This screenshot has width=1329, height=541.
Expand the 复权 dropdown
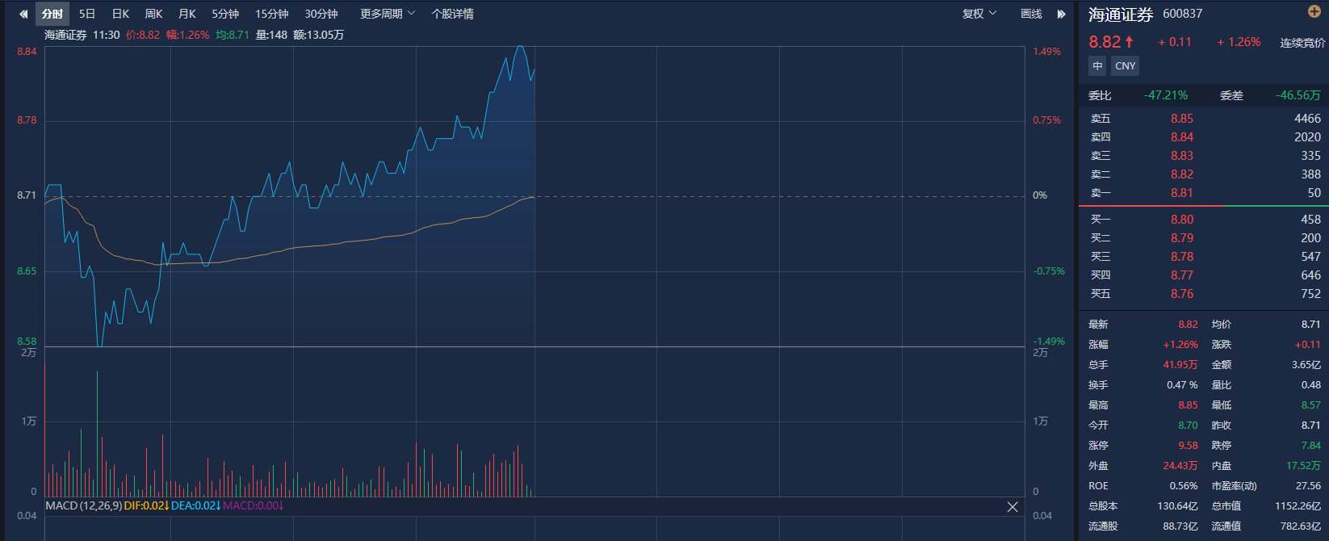pos(979,14)
